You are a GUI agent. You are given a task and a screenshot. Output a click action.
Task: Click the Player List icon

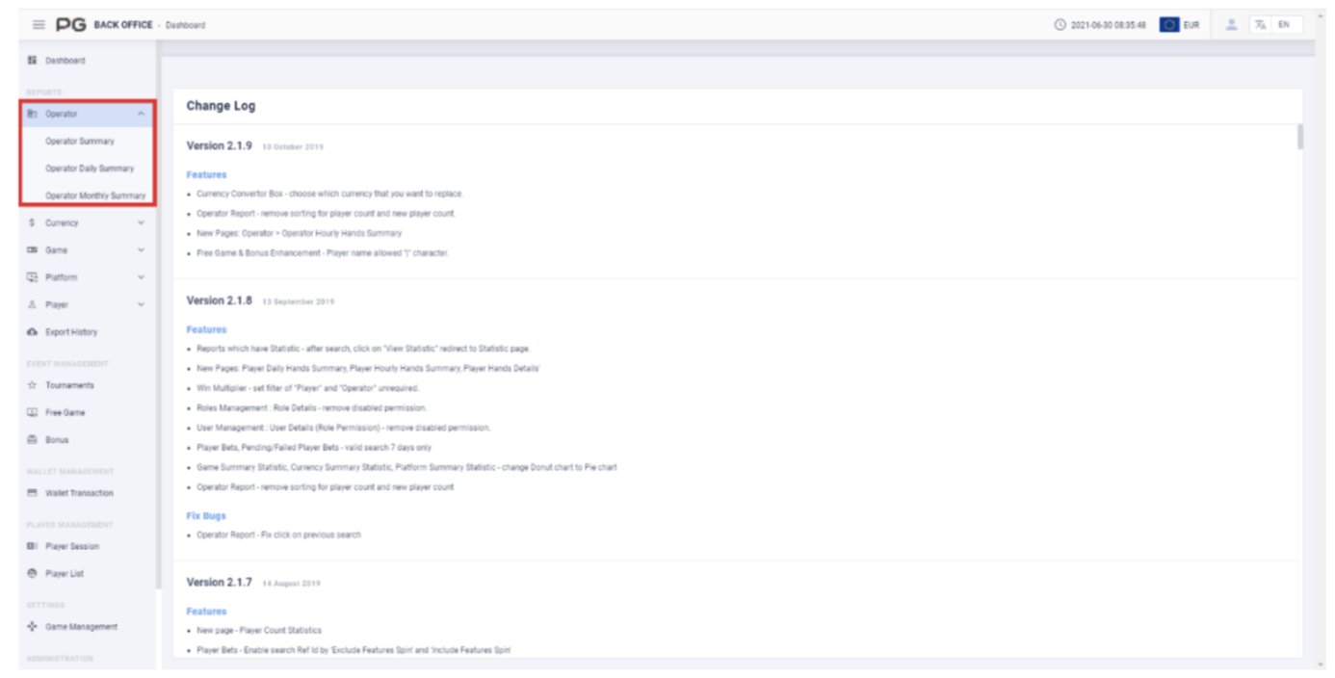(32, 574)
